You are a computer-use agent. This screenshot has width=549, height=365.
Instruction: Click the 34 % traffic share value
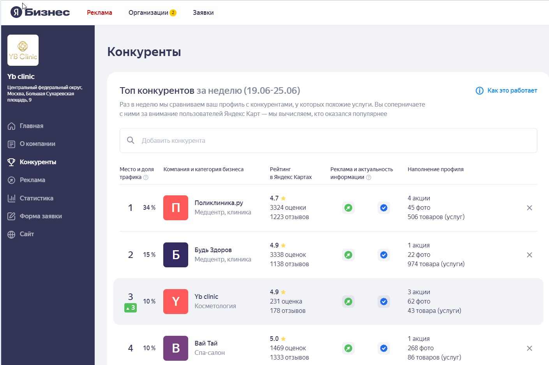pyautogui.click(x=149, y=207)
